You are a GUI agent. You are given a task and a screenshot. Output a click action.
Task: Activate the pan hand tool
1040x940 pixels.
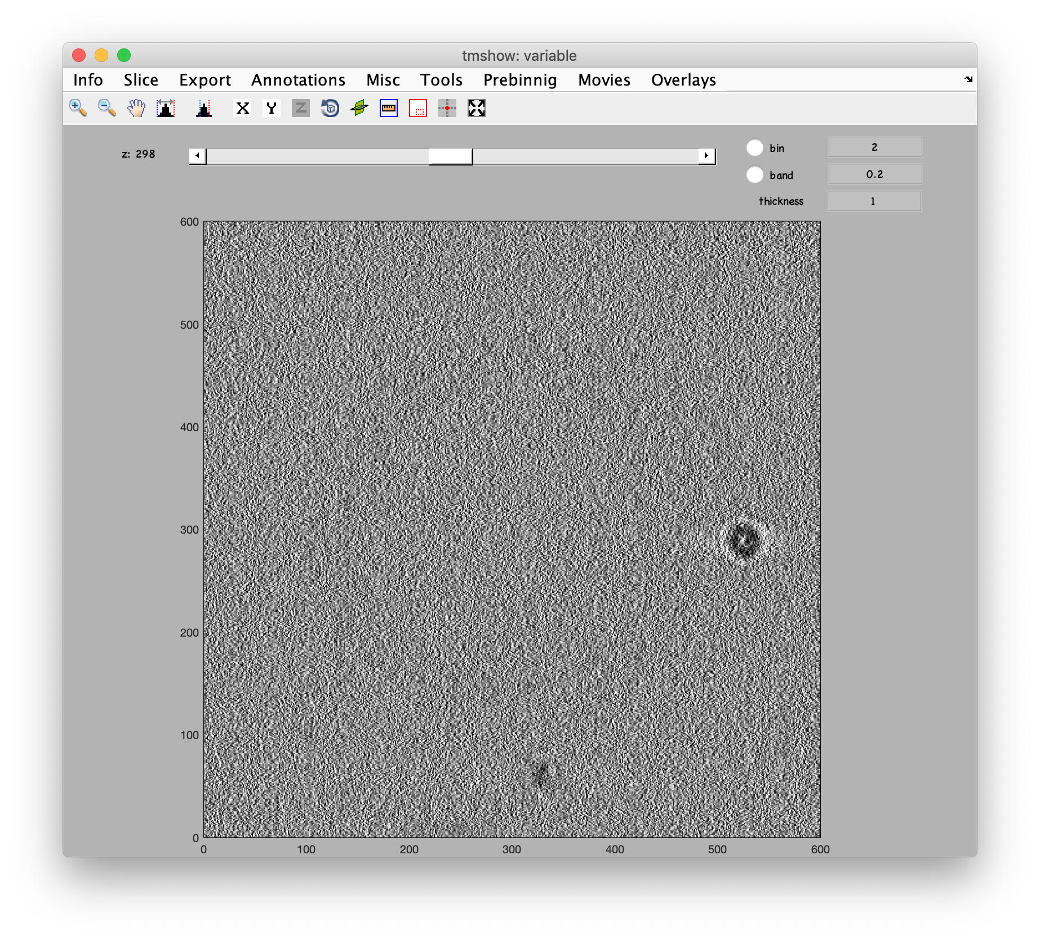[136, 108]
